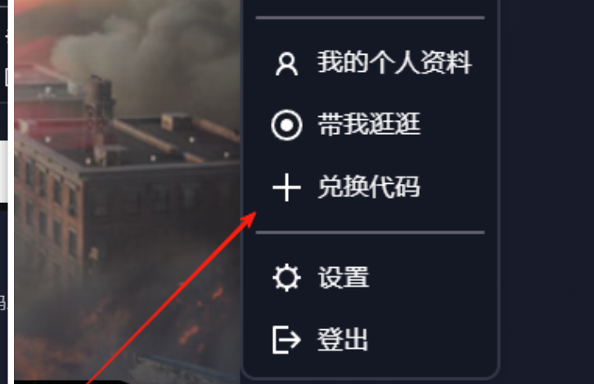Open settings via the gear icon
This screenshot has width=594, height=384.
286,277
